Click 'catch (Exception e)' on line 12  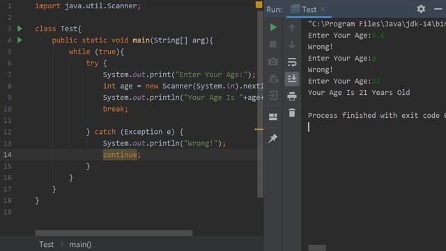click(134, 132)
